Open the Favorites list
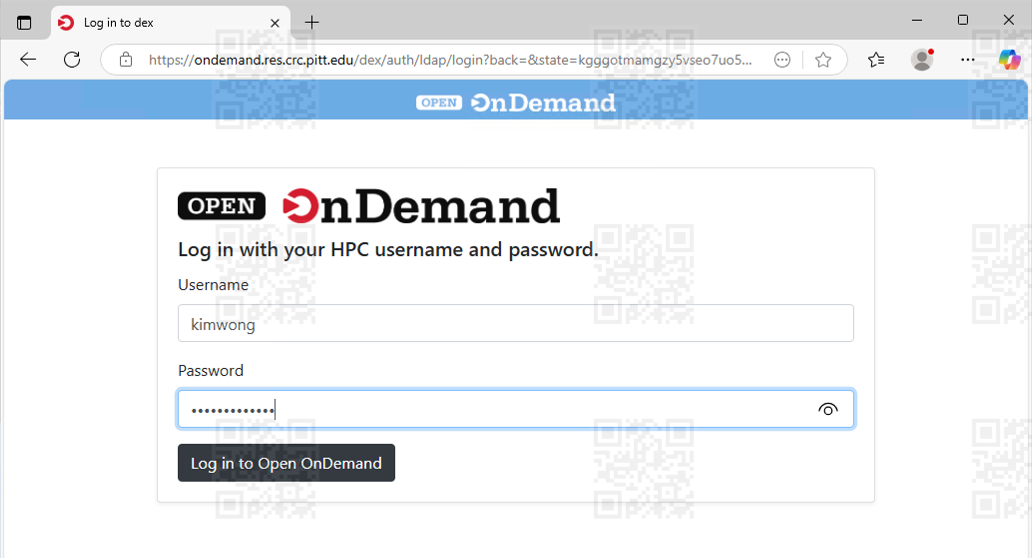Image resolution: width=1032 pixels, height=558 pixels. point(876,60)
